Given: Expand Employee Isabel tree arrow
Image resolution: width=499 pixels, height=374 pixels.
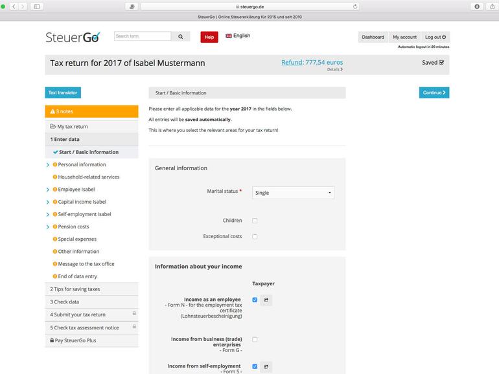Looking at the screenshot, I should pyautogui.click(x=48, y=190).
